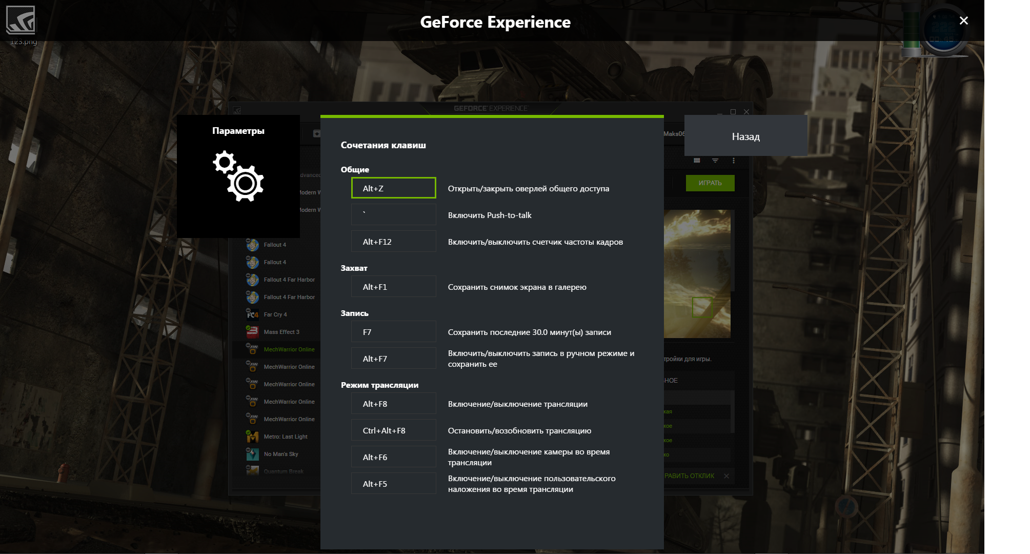The width and height of the screenshot is (1030, 554).
Task: Click the Mass Effect 3 game icon
Action: [x=252, y=332]
